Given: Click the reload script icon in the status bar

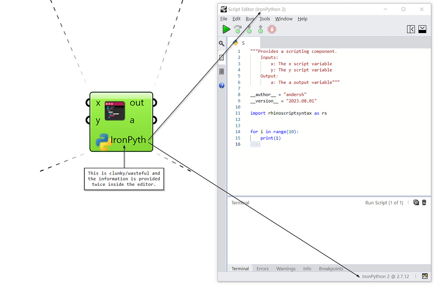Looking at the screenshot, I should (424, 276).
